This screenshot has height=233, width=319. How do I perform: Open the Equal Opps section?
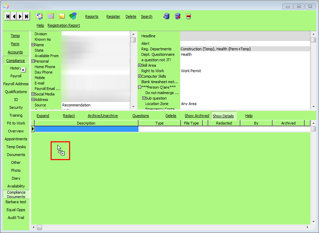click(16, 210)
